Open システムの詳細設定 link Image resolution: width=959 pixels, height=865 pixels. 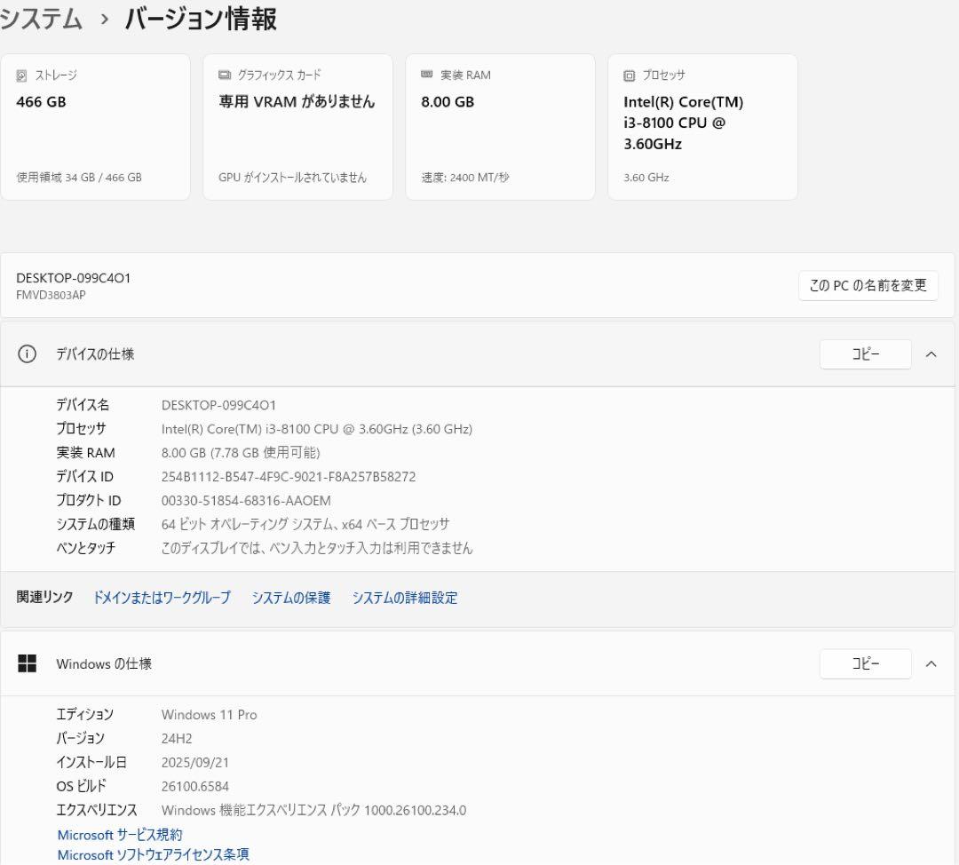coord(405,598)
